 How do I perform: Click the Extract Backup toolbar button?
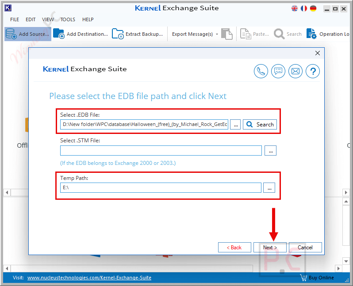[x=138, y=34]
